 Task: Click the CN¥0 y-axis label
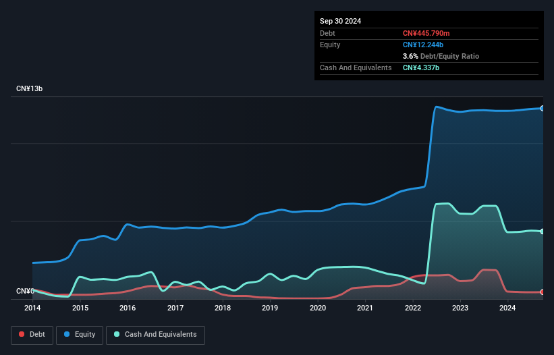coord(25,291)
